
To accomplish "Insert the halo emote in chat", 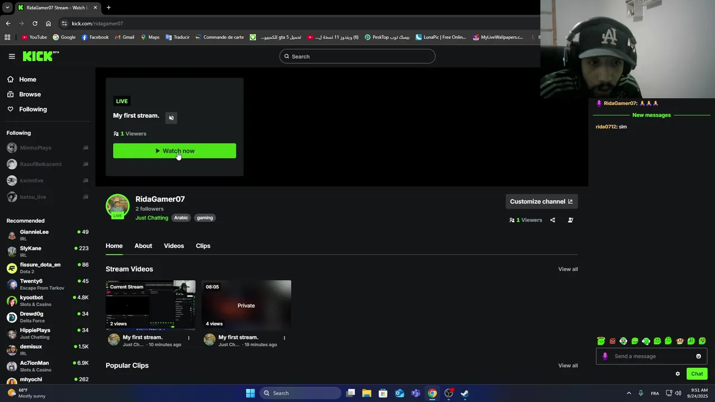I will (601, 341).
